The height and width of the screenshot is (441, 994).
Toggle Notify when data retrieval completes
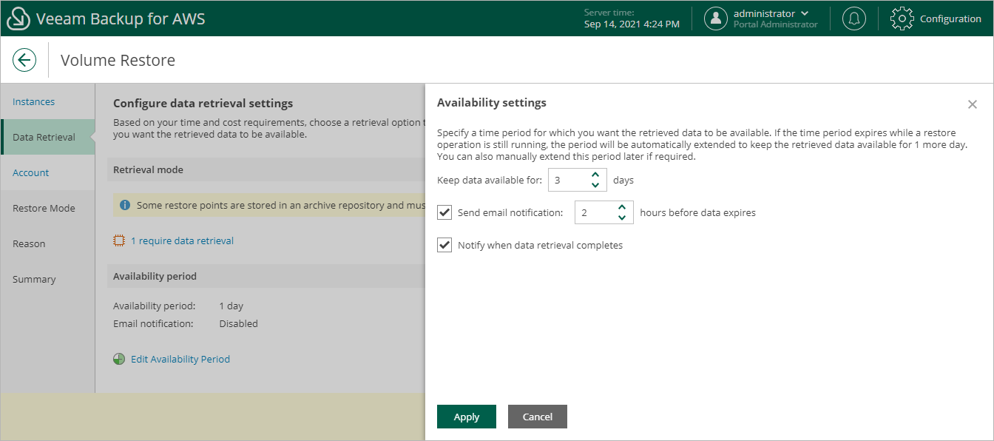point(444,245)
